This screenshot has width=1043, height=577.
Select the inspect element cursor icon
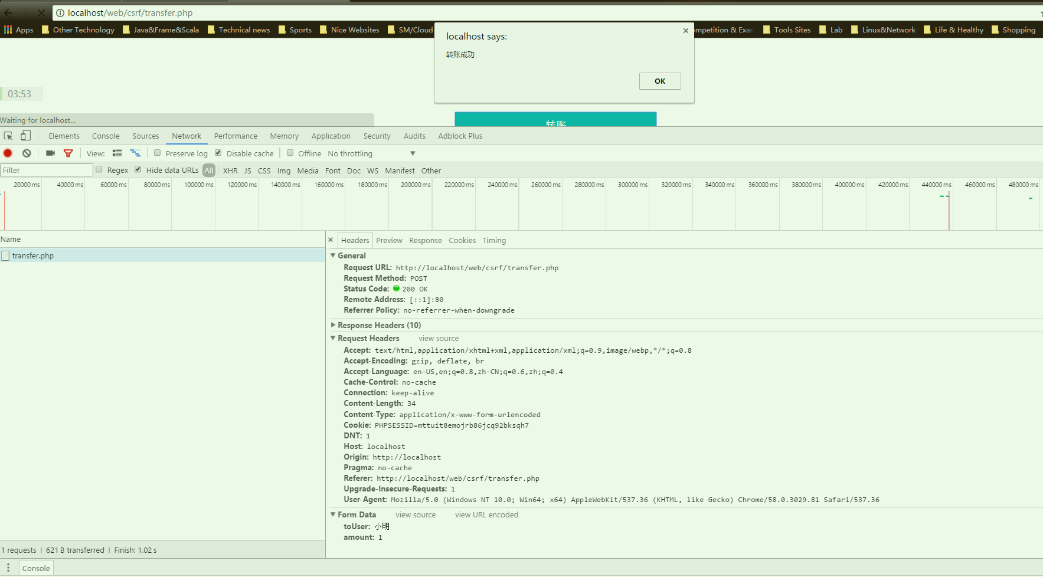pos(8,136)
